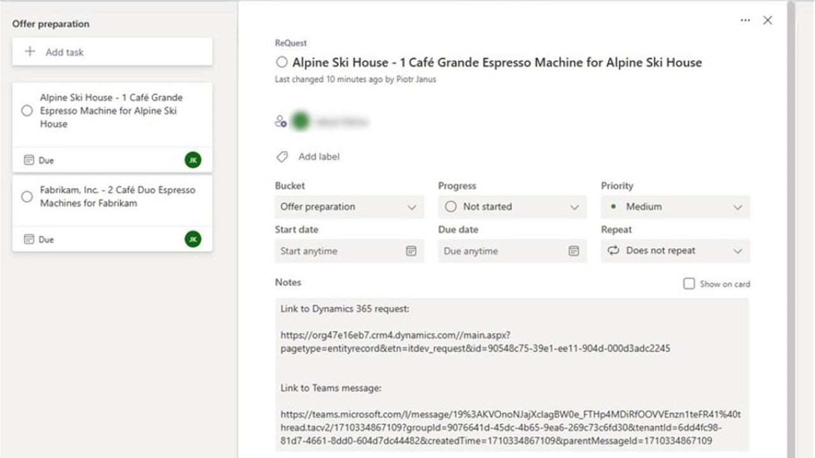The width and height of the screenshot is (815, 458).
Task: Click the details pane vertical scrollbar
Action: coord(790,229)
